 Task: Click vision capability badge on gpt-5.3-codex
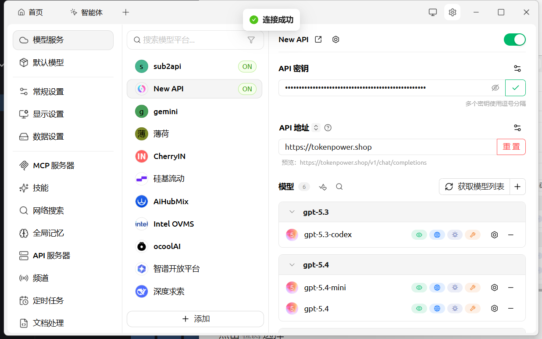(419, 235)
